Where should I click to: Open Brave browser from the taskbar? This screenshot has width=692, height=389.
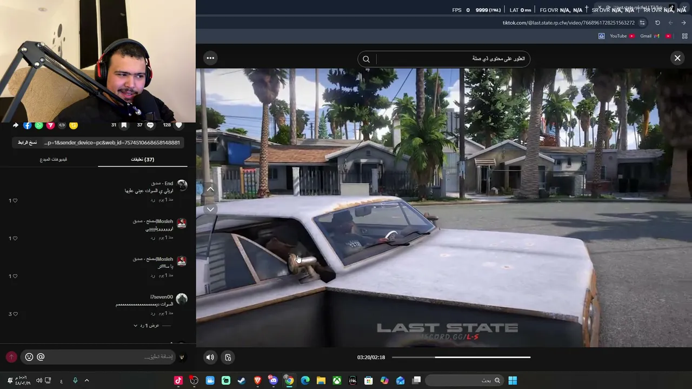point(257,380)
